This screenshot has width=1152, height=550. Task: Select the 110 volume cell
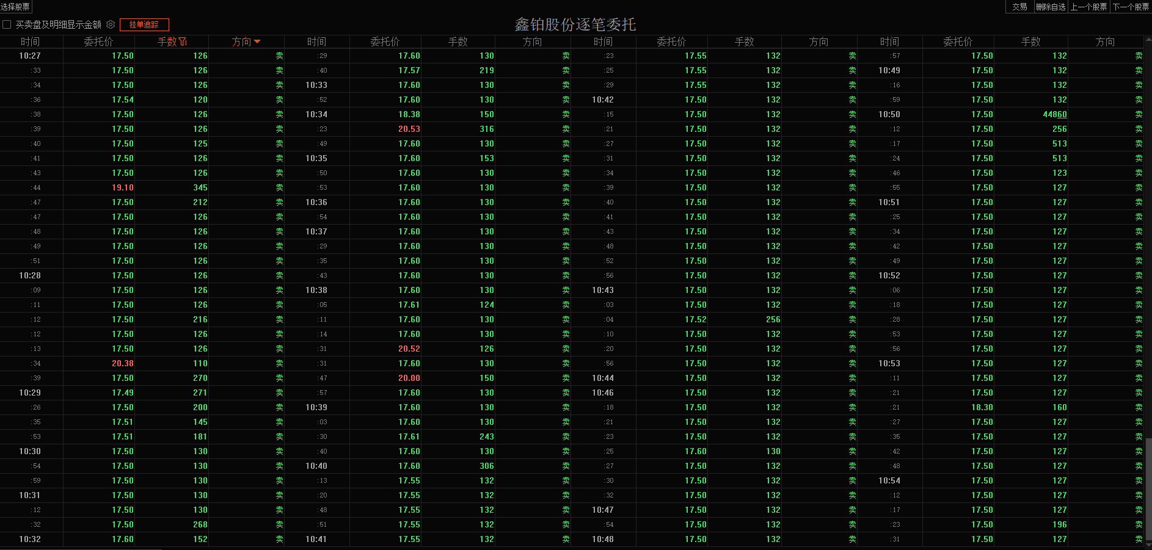tap(200, 363)
